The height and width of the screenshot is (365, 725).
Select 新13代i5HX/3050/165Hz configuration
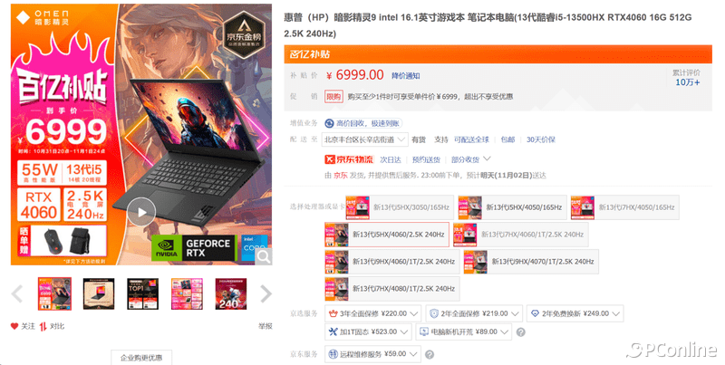coord(399,207)
